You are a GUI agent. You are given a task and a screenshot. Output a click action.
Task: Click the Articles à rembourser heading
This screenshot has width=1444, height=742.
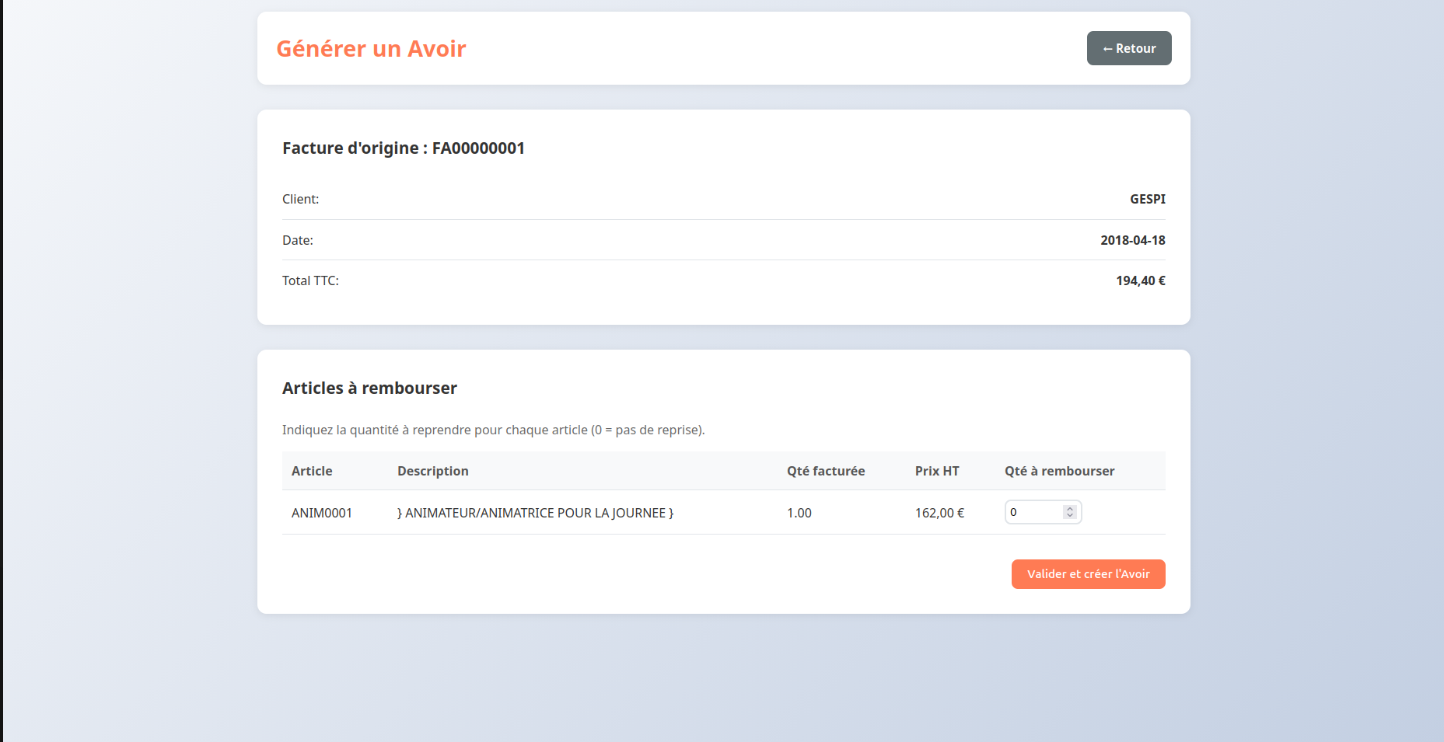369,388
